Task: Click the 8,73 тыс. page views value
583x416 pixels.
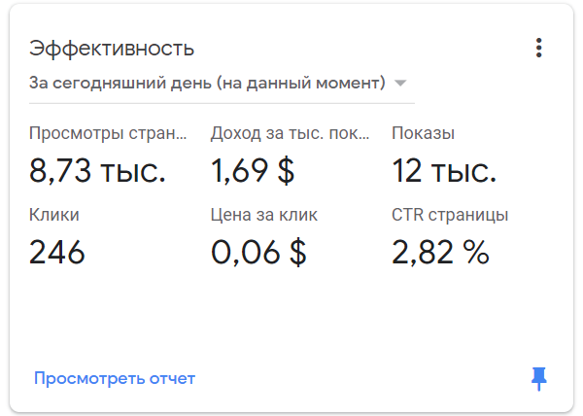Action: tap(97, 172)
